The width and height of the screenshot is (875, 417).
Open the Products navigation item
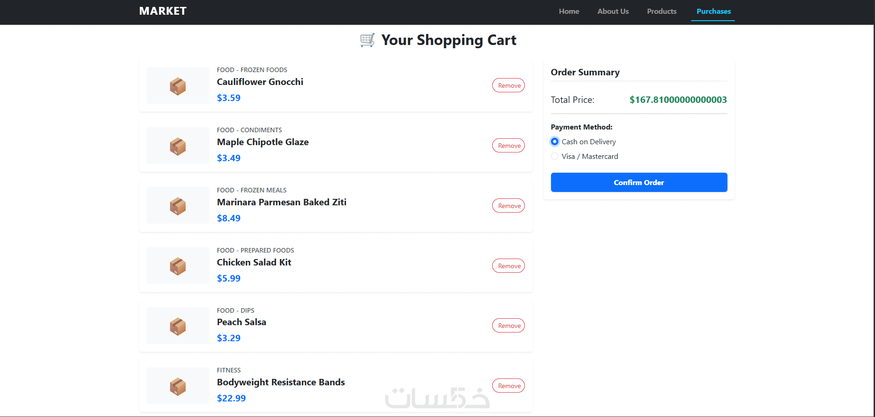(x=662, y=11)
